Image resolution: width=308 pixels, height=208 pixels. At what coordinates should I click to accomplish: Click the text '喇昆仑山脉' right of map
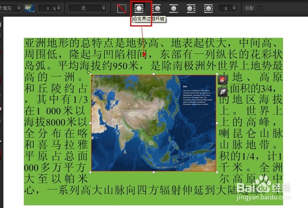(x=251, y=133)
